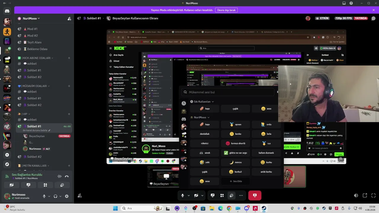Collapse the VIP channel category
This screenshot has width=379, height=213.
point(24,114)
